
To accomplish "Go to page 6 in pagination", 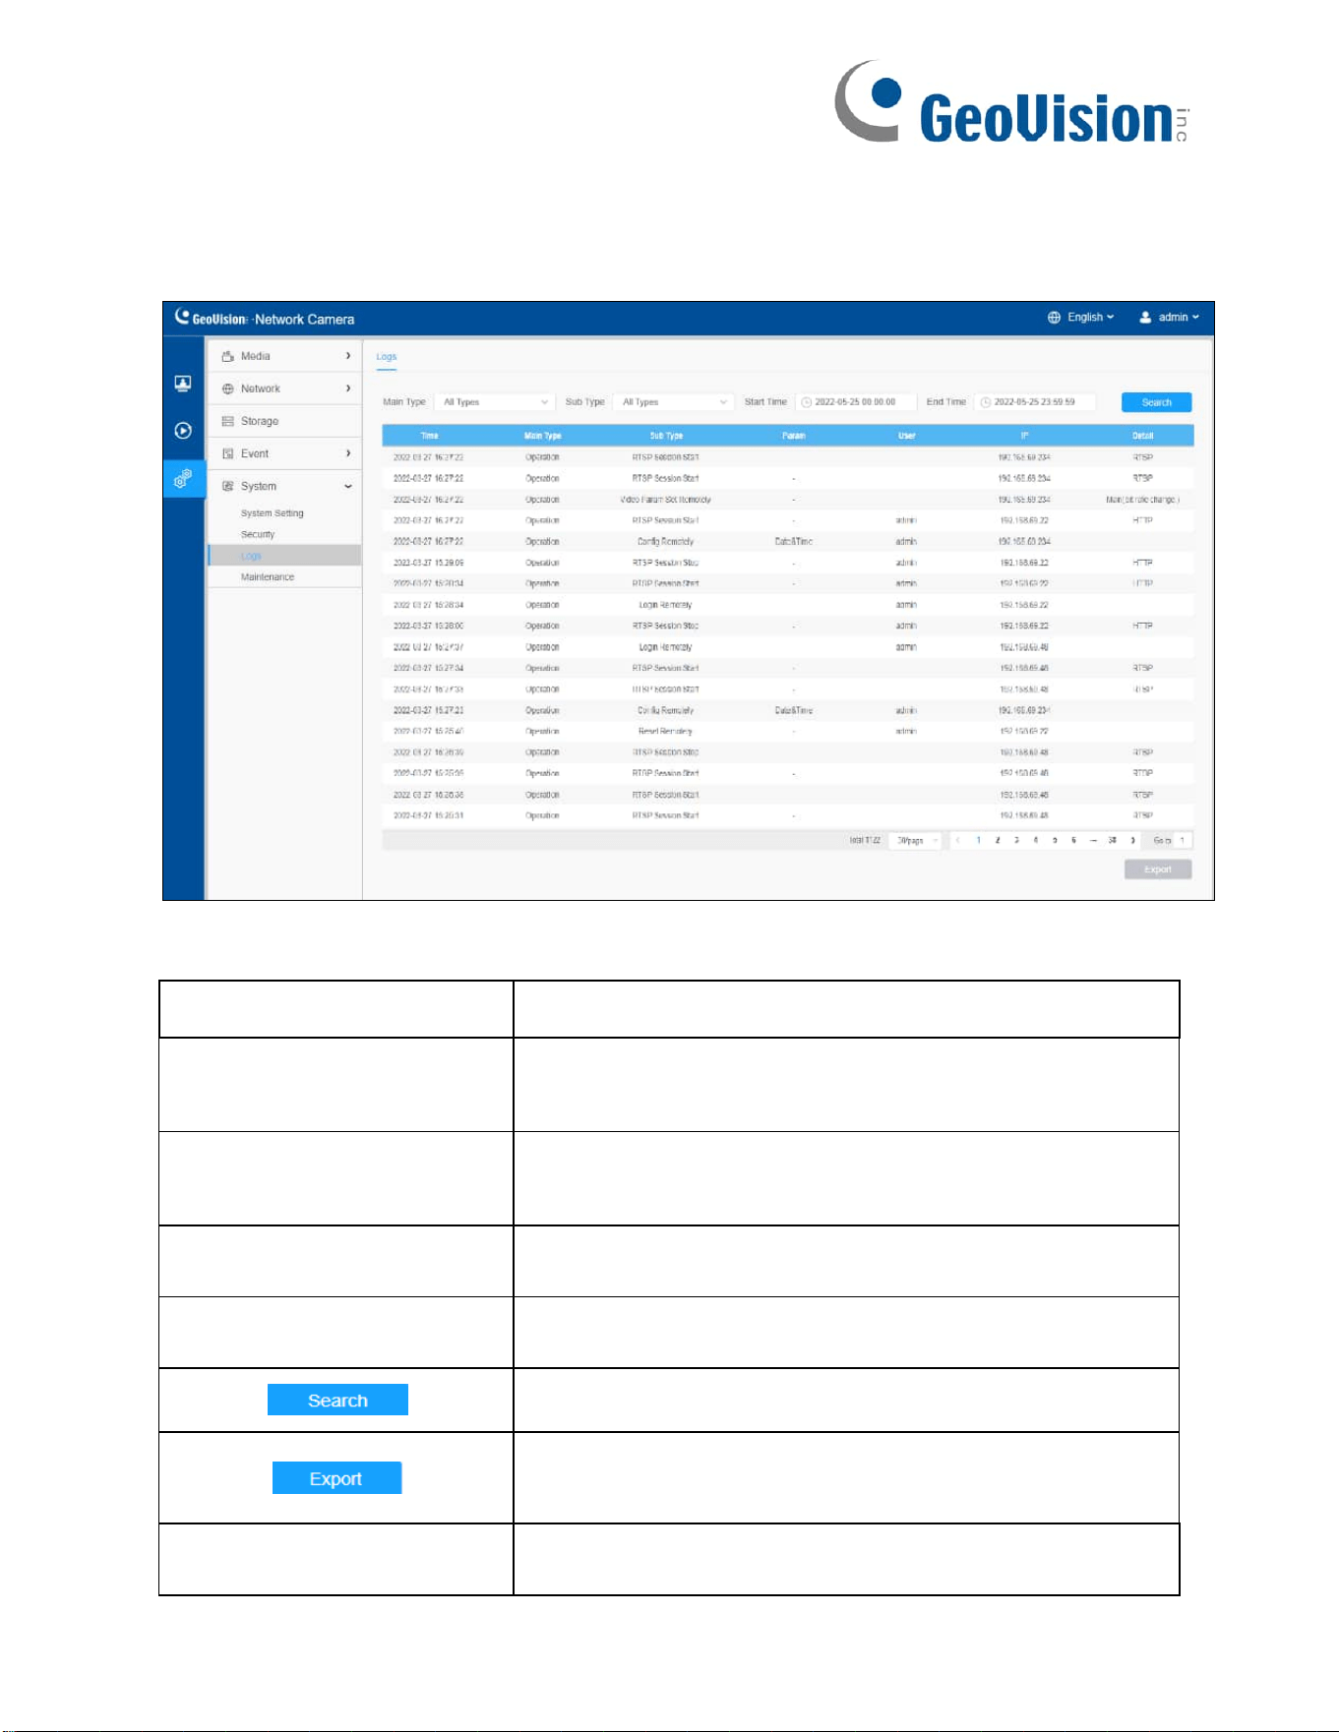I will pyautogui.click(x=1073, y=841).
